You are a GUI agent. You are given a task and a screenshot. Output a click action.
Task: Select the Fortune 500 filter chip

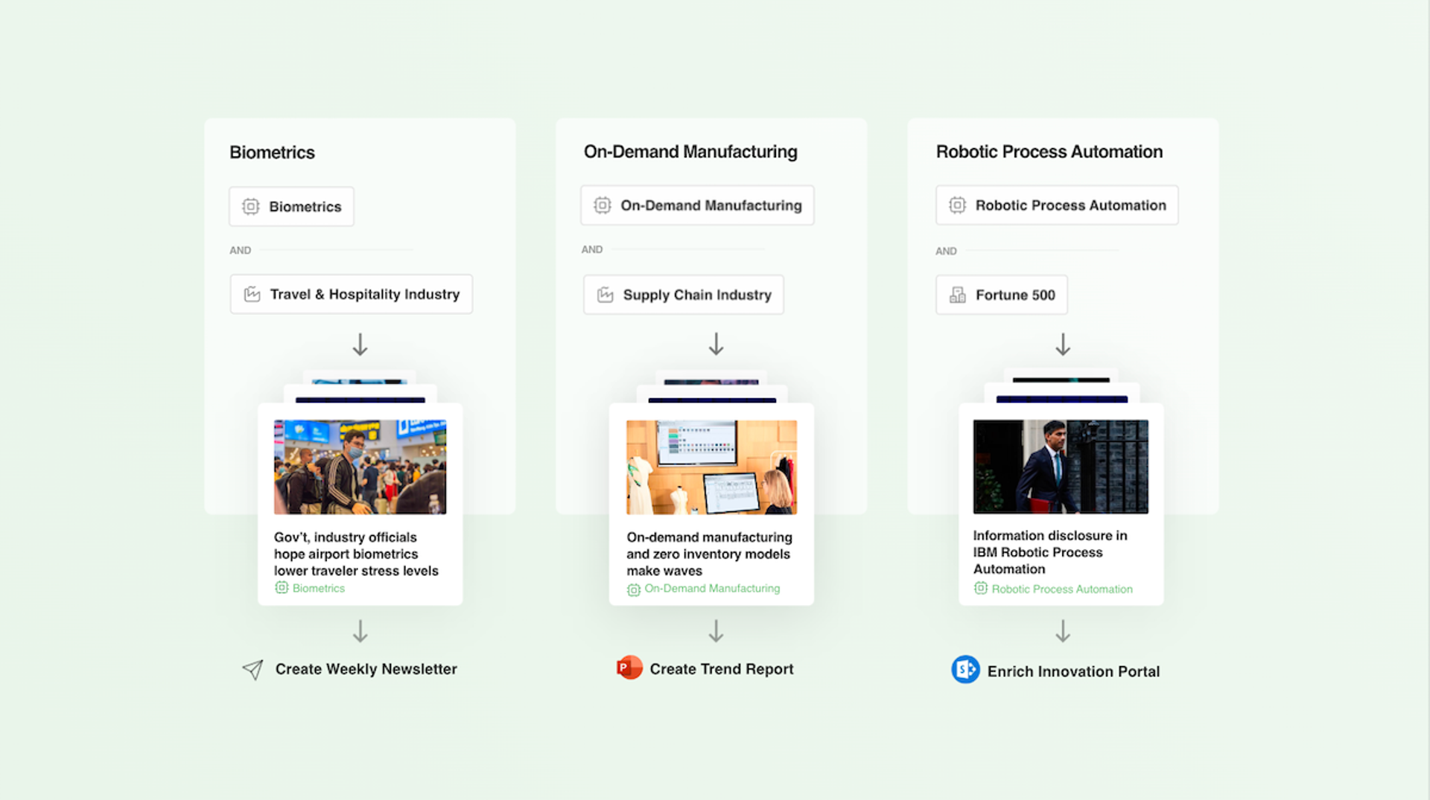click(x=1001, y=295)
